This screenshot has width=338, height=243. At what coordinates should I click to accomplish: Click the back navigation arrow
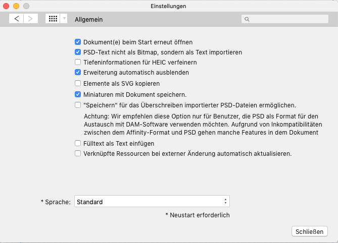click(17, 19)
